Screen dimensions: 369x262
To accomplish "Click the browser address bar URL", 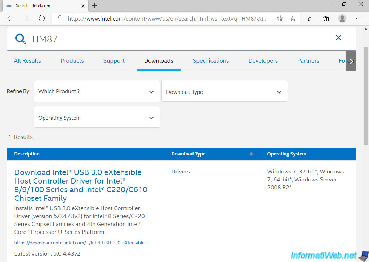I will coord(168,19).
